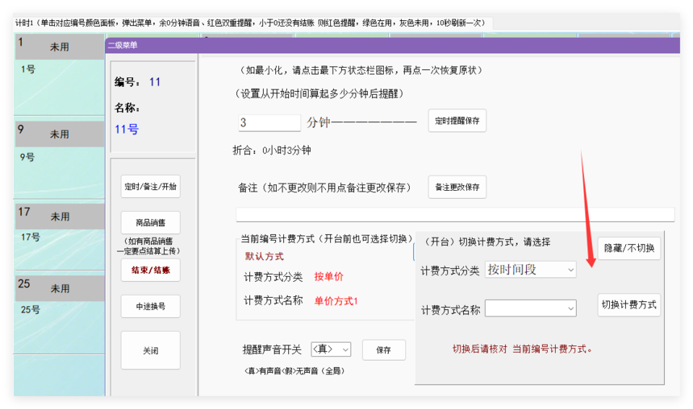
Task: Open the 计费方式分类 dropdown showing 按时间段
Action: 530,270
